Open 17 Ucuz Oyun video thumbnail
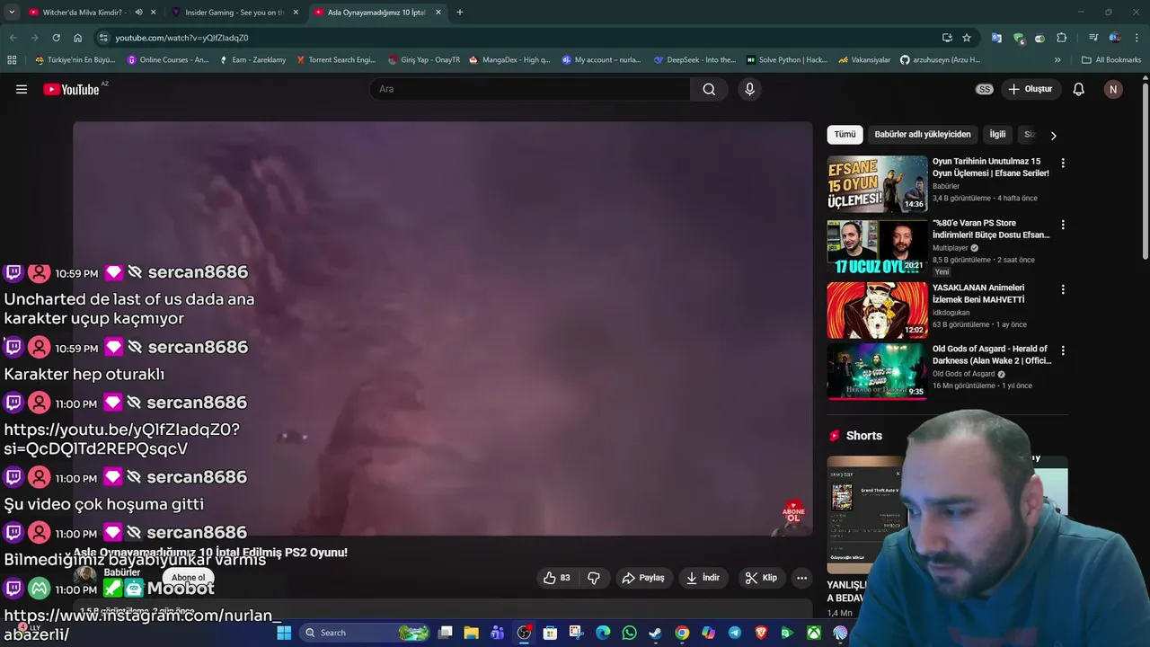This screenshot has height=647, width=1150. (877, 245)
